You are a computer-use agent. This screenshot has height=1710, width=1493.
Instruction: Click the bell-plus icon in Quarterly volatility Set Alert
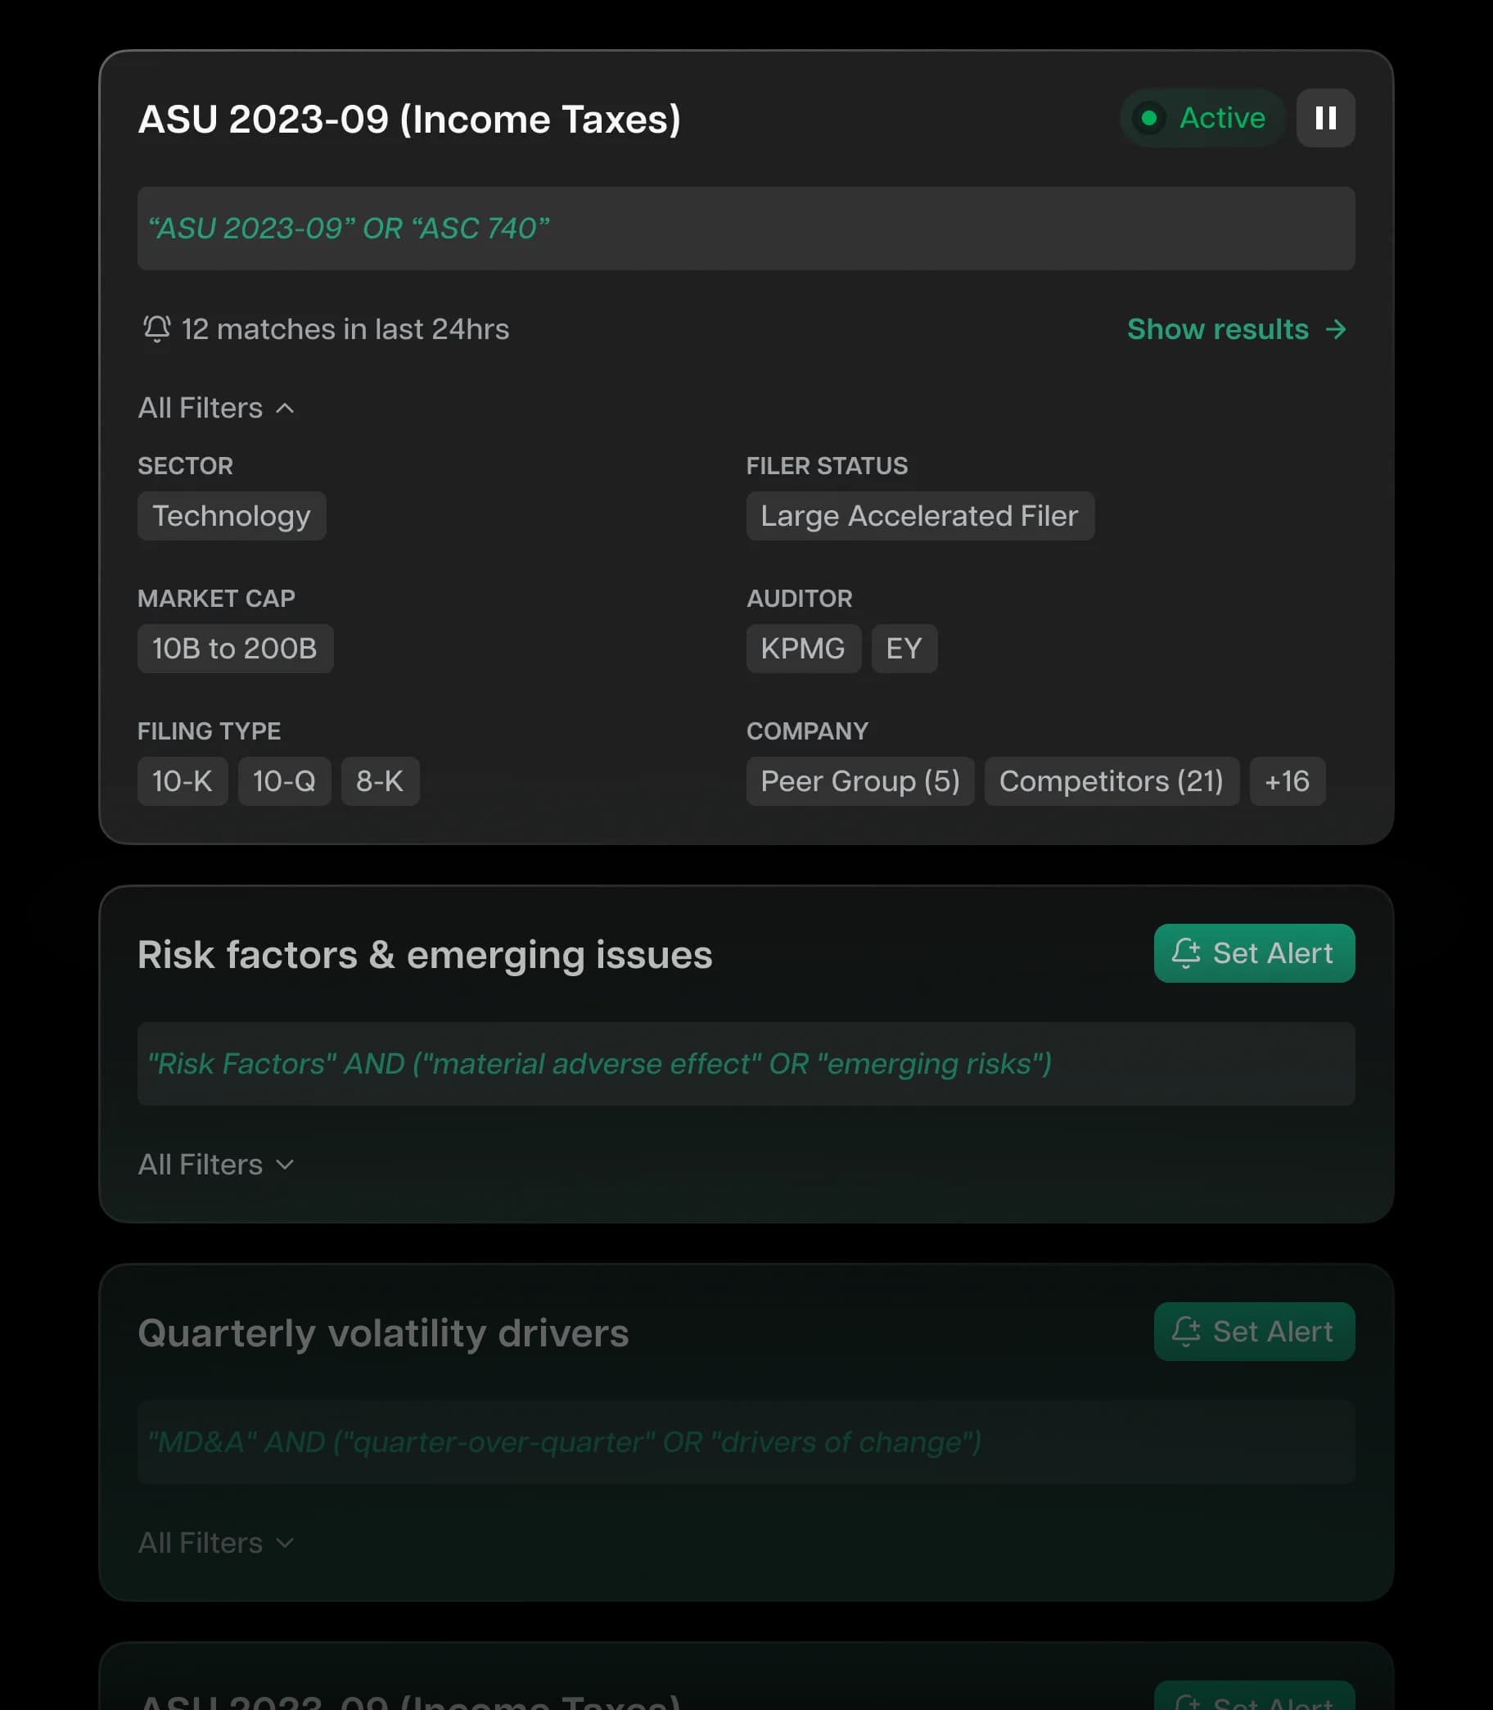1187,1332
